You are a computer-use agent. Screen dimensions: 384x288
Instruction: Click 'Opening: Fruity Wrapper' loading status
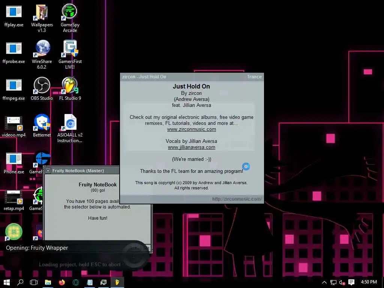point(37,248)
